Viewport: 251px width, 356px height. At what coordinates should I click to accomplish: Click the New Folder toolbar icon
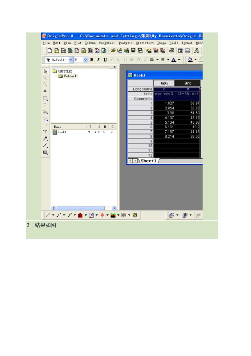[57, 50]
